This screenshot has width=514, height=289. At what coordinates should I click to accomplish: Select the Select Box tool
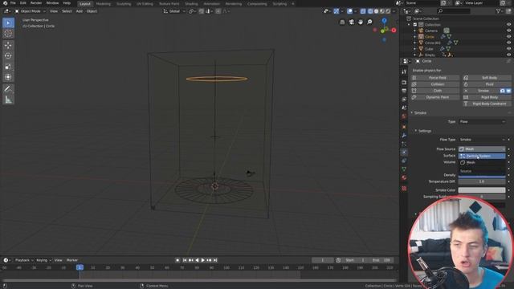tap(8, 23)
